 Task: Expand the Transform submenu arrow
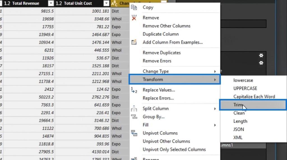215,80
